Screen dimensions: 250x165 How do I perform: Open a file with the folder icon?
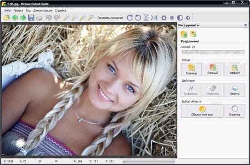7,18
